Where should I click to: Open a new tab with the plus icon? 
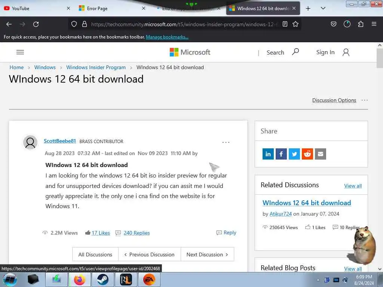(308, 9)
